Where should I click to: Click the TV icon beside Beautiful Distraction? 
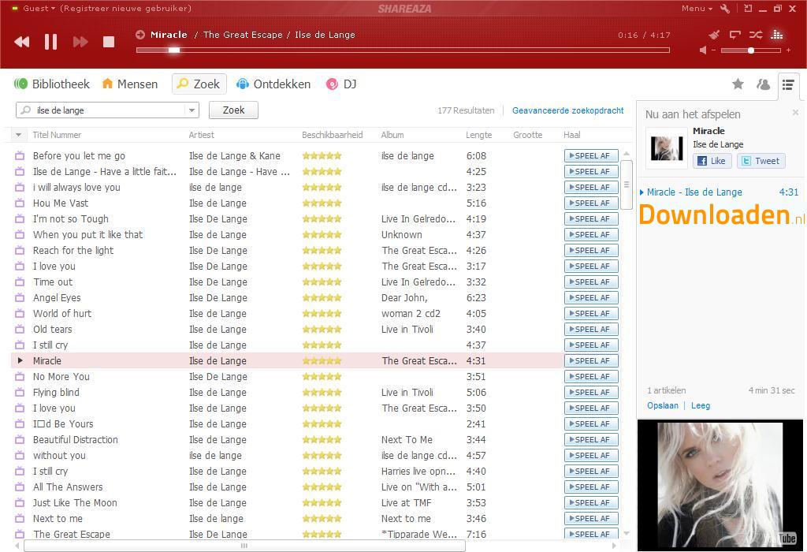click(20, 440)
